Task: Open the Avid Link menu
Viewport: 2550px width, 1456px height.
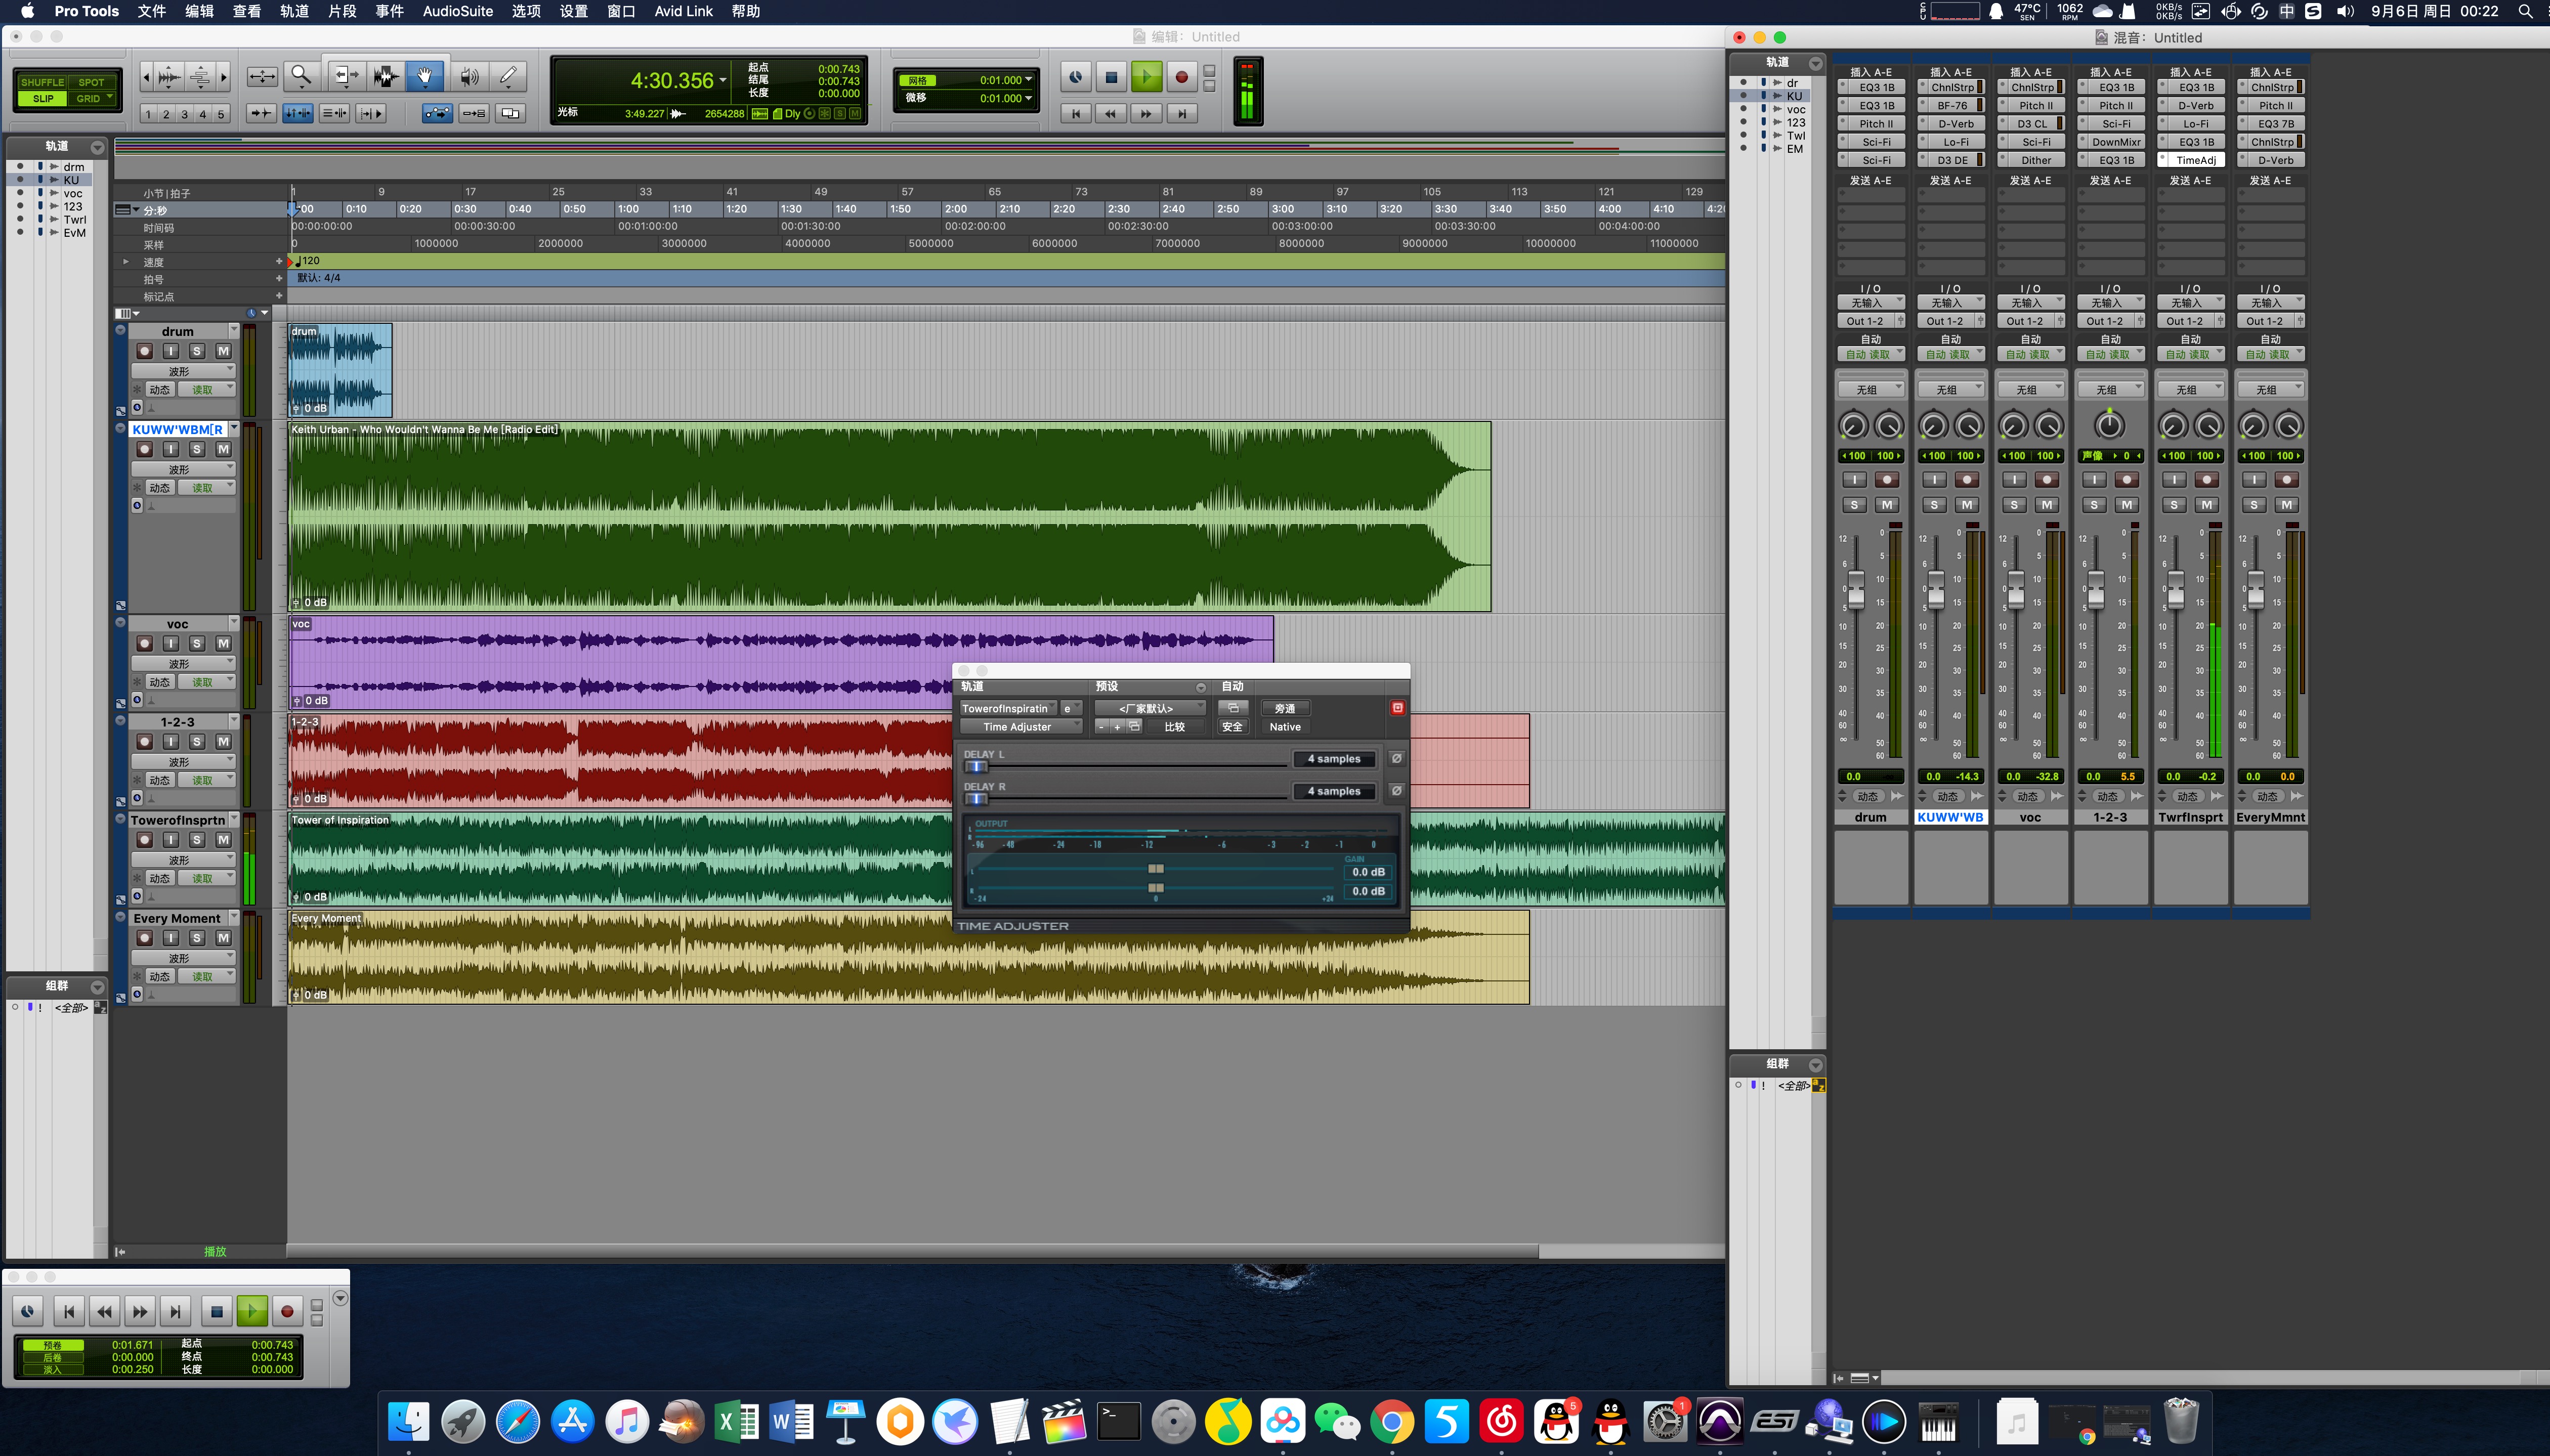Action: point(684,11)
